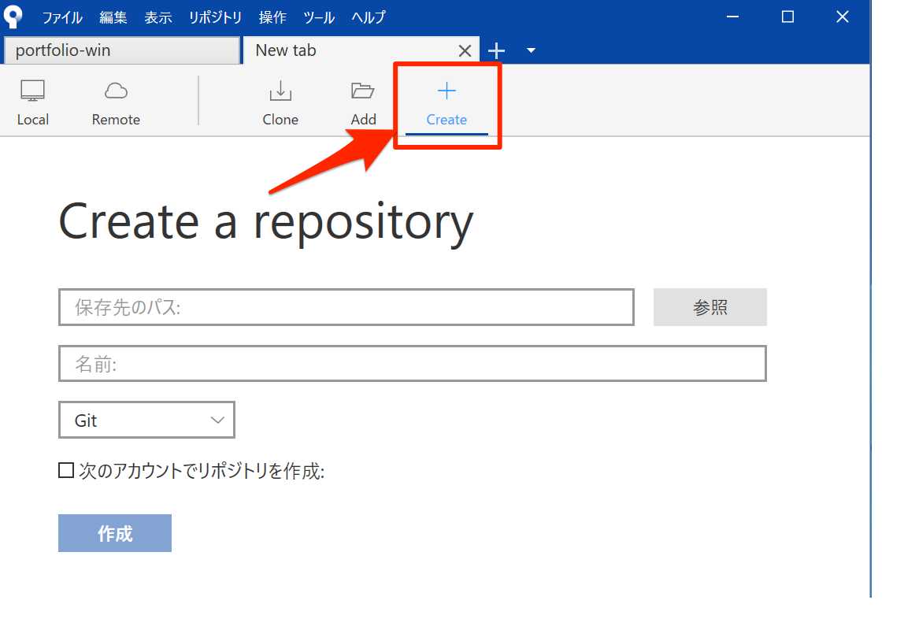Enable 次のアカウントでリポジトリを作成 checkbox

coord(66,471)
